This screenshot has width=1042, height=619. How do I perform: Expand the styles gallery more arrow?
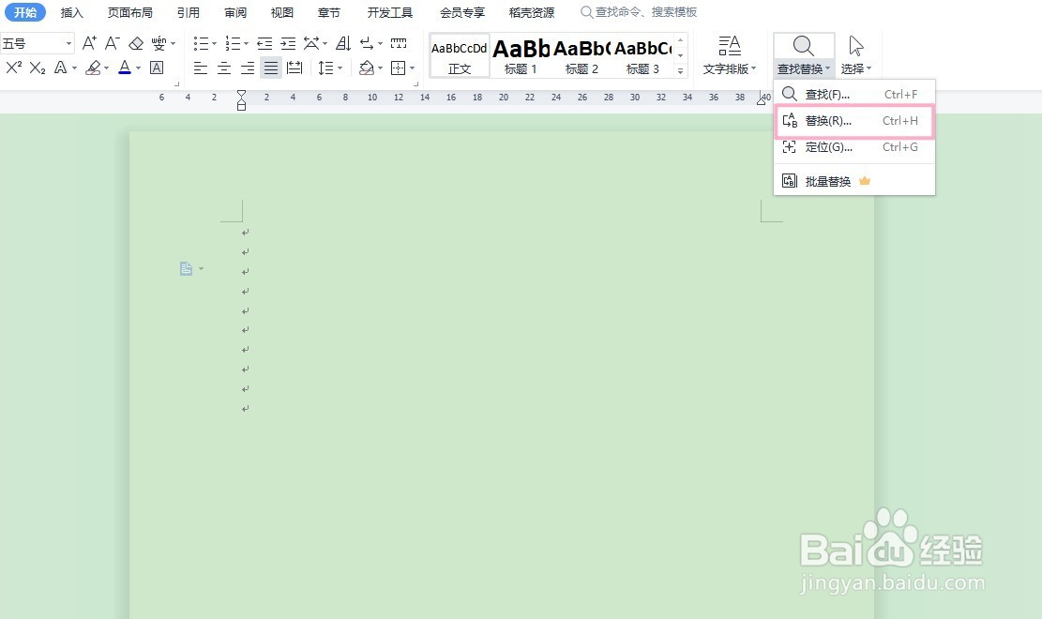tap(681, 71)
